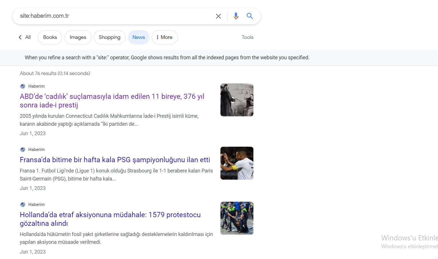This screenshot has width=438, height=259.
Task: Open the Hollanda'da etraf aksiyonuna müdahale article
Action: coord(110,219)
